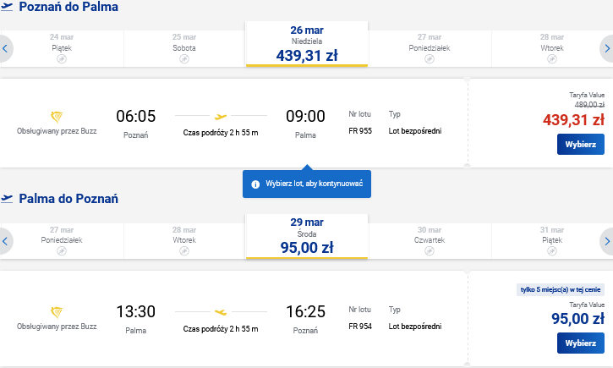Image resolution: width=613 pixels, height=368 pixels.
Task: Click the tylko 5 miejsc(a) badge
Action: (561, 290)
